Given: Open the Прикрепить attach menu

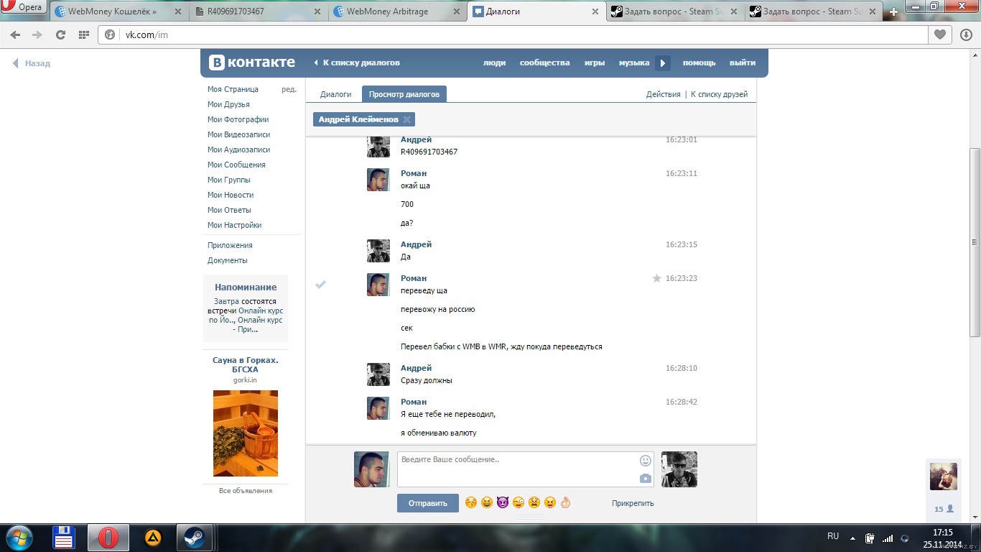Looking at the screenshot, I should (x=633, y=503).
